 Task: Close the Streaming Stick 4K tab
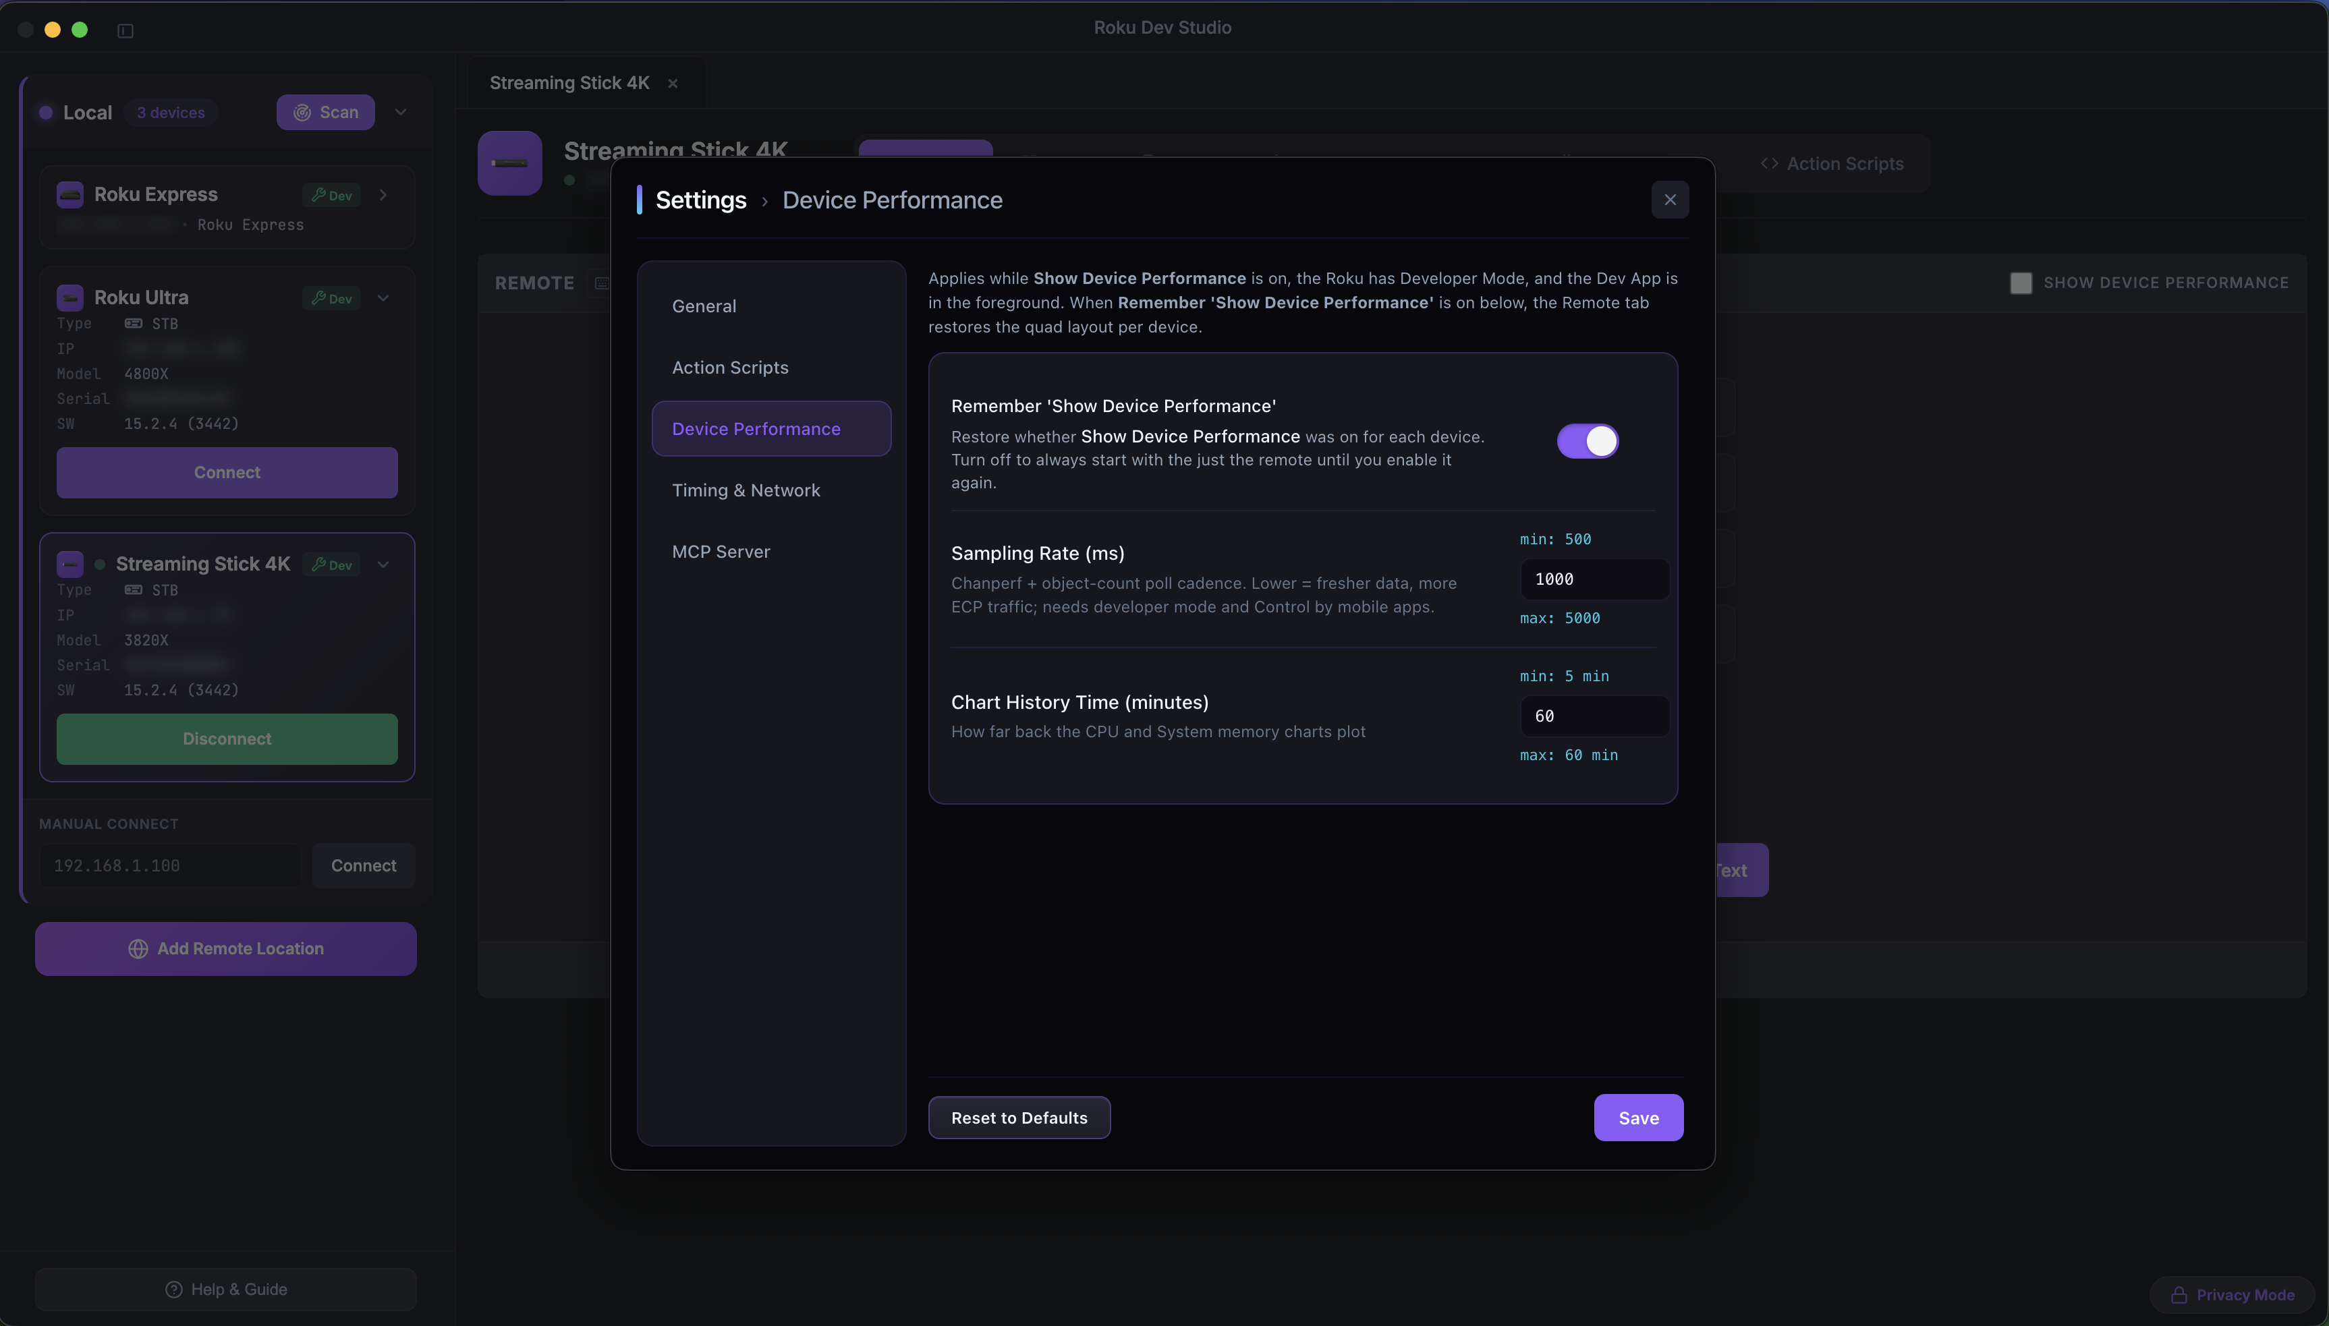(672, 83)
